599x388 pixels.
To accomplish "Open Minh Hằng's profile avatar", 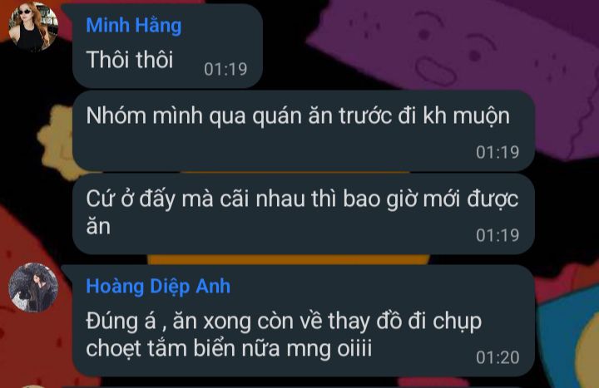I will [x=33, y=26].
